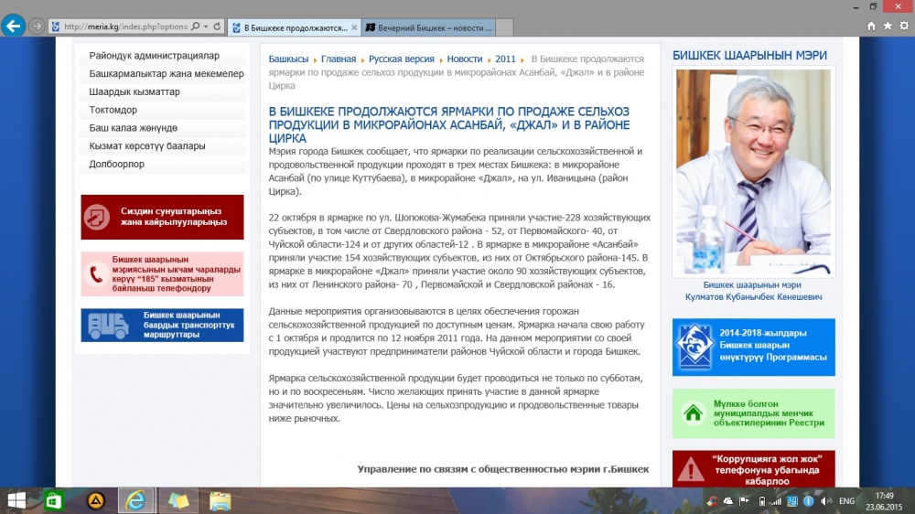The height and width of the screenshot is (514, 915).
Task: Follow the 'Новости' breadcrumb link
Action: click(465, 59)
